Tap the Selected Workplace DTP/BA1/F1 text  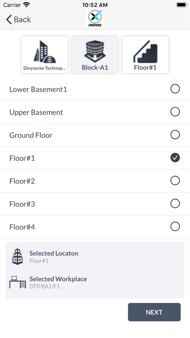tap(45, 286)
